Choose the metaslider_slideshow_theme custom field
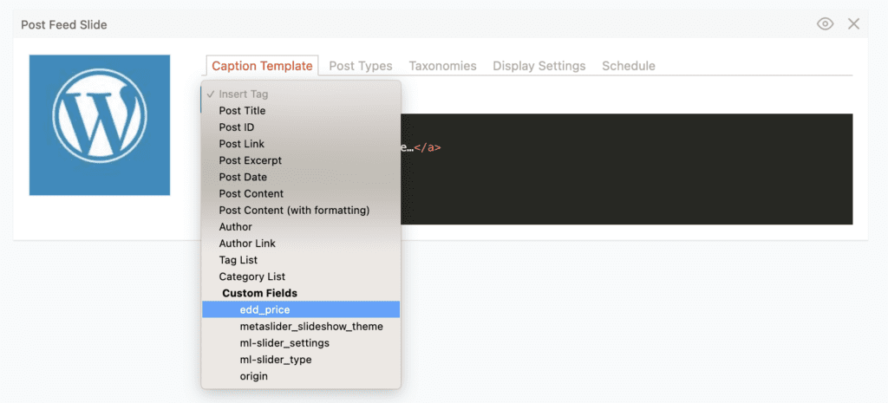The image size is (888, 403). (x=301, y=327)
